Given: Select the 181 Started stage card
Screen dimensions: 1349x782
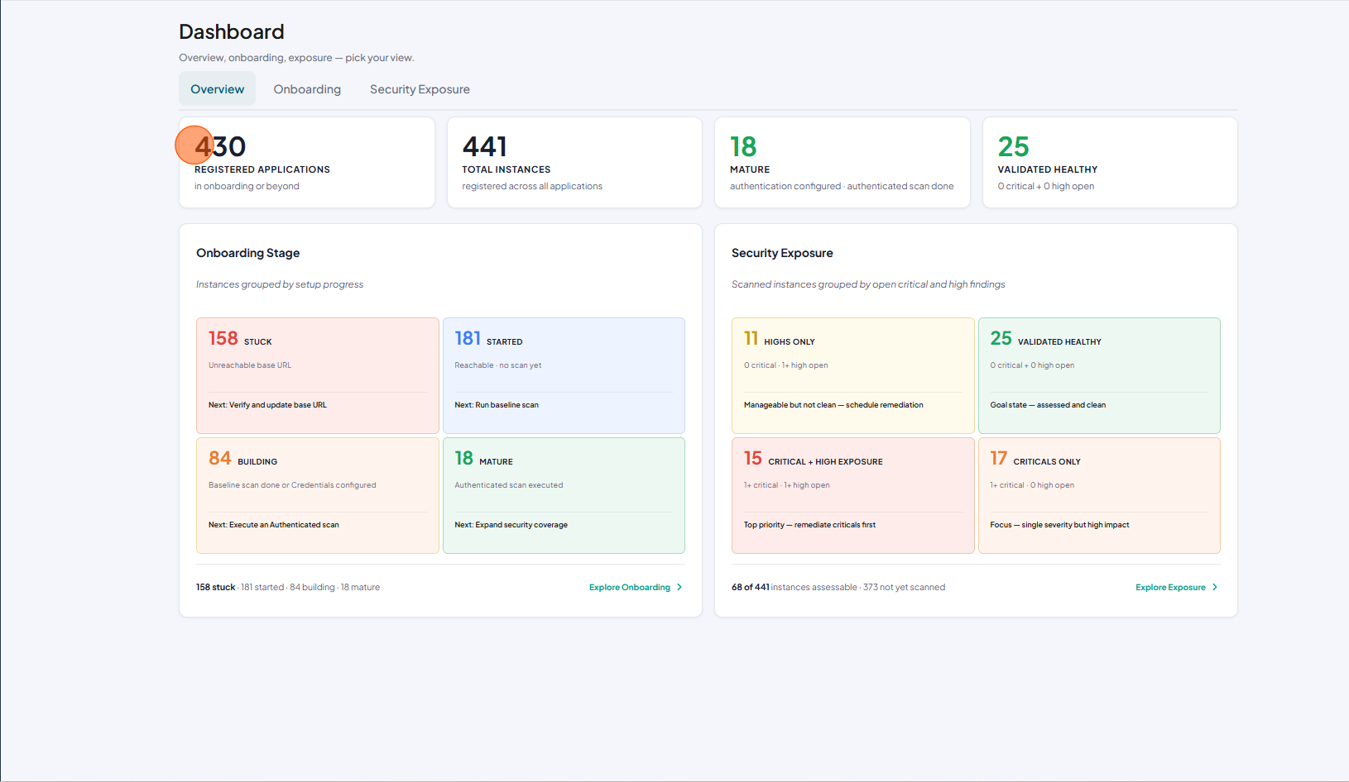Looking at the screenshot, I should coord(564,375).
